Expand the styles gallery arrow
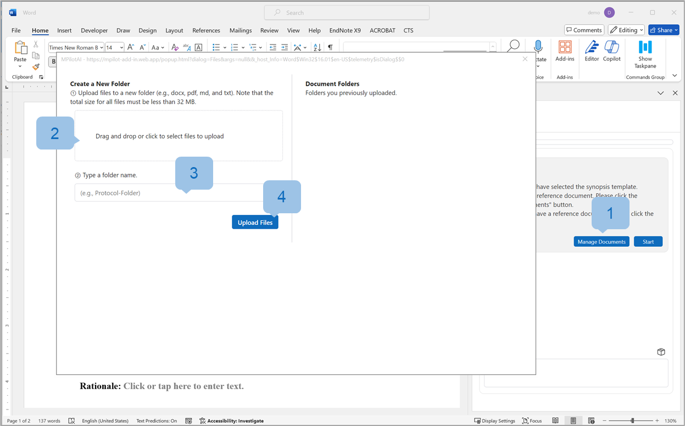 [x=493, y=48]
